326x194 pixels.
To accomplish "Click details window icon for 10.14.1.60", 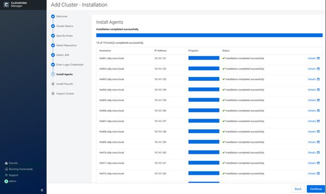I will [x=318, y=152].
